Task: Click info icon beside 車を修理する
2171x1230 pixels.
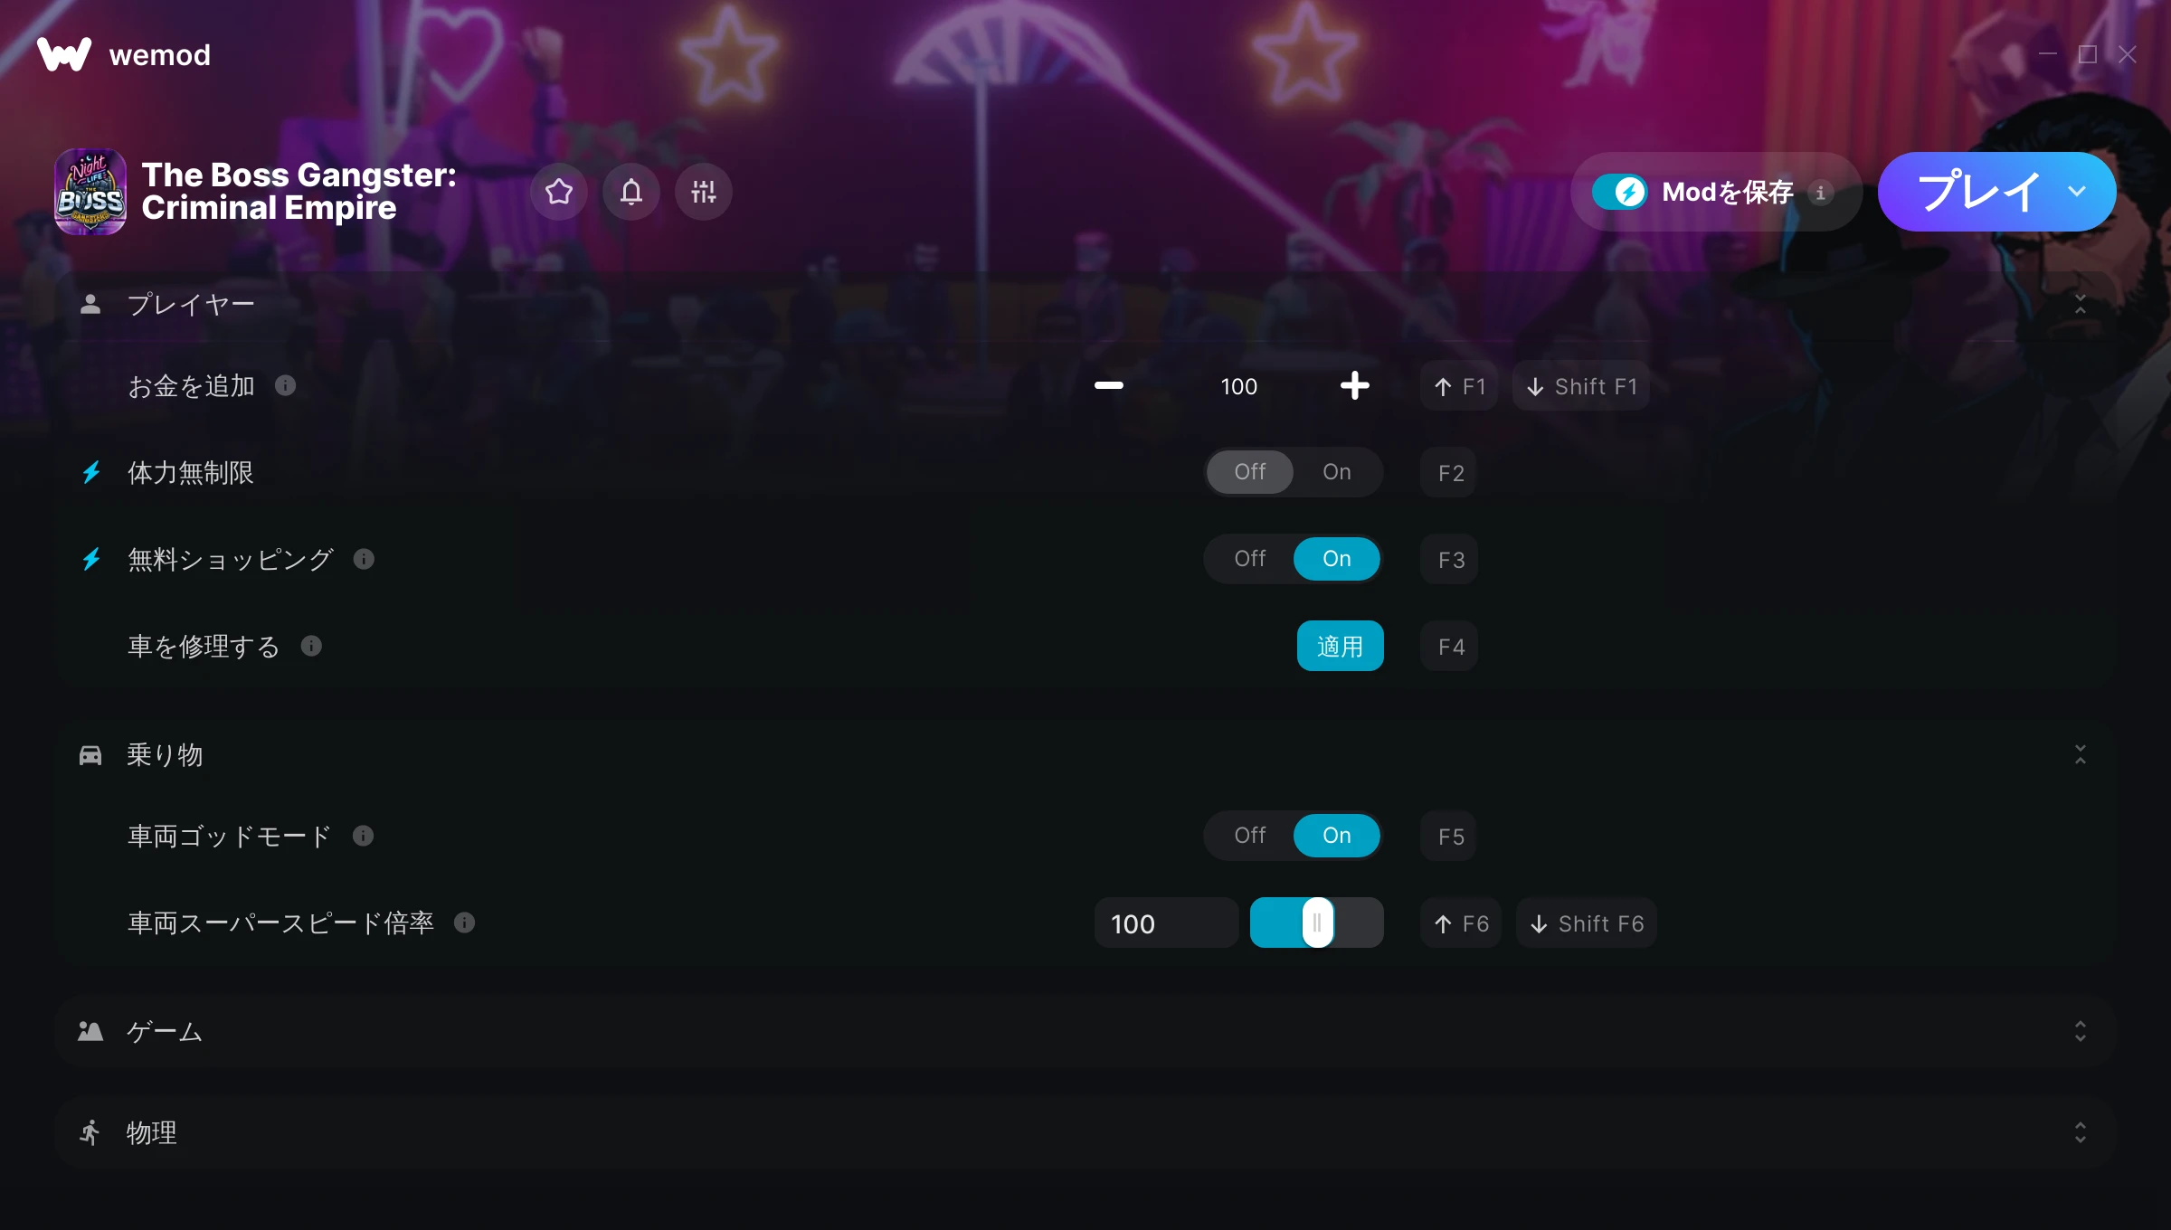Action: (311, 647)
